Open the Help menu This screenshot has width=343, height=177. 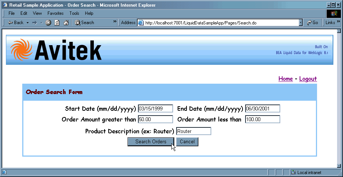89,13
